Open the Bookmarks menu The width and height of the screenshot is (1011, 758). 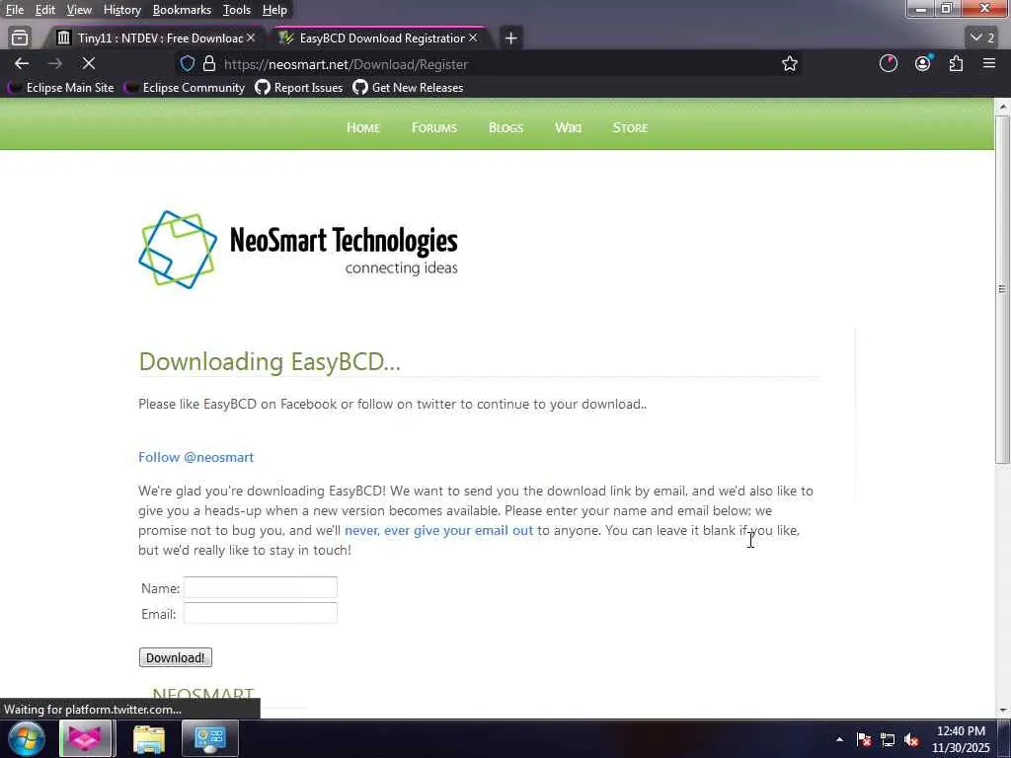click(182, 10)
